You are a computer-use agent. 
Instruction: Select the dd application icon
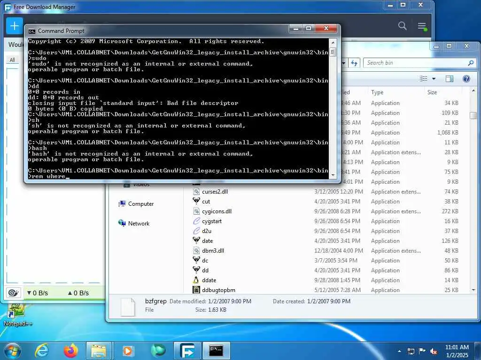[196, 270]
